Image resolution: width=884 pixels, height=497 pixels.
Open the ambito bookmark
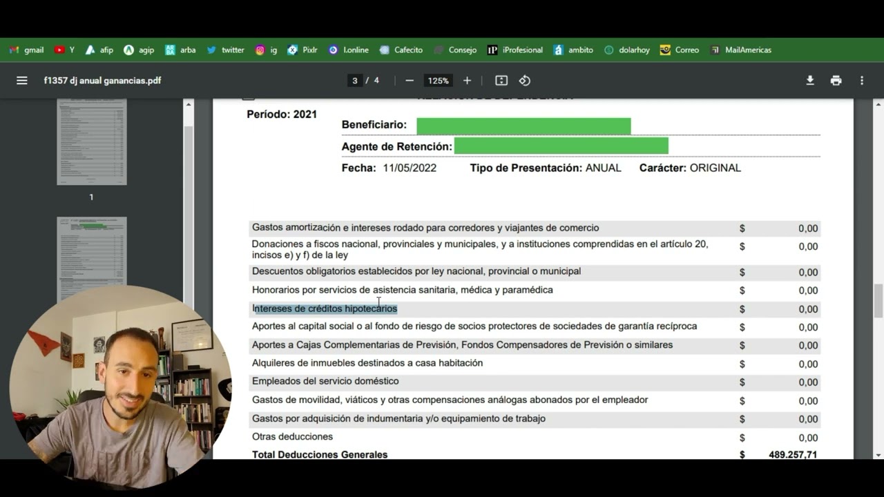point(573,50)
